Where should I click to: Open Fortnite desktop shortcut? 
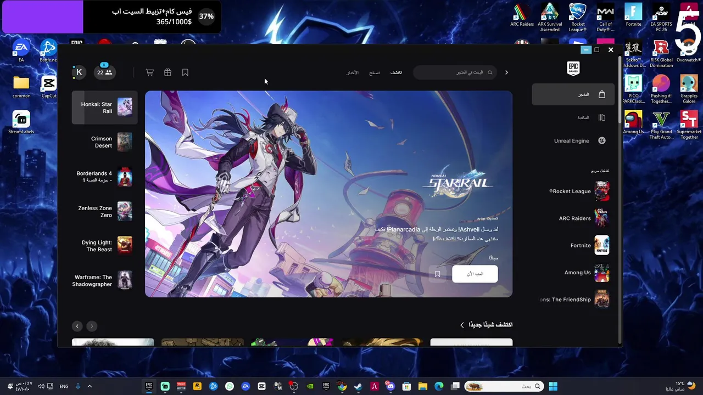coord(633,16)
